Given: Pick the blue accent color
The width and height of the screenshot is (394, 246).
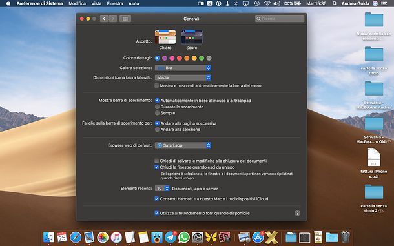Looking at the screenshot, I should pyautogui.click(x=158, y=58).
